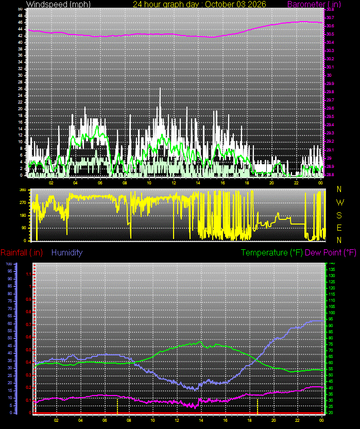360x429 pixels.
Task: Click "0.7" on the red rainfall axis
Action: [x=29, y=325]
